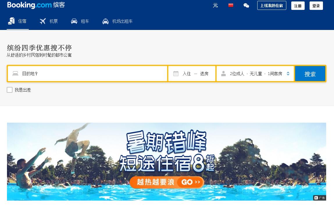Click the China flag language icon

[x=231, y=5]
